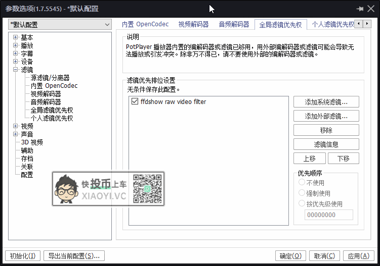Select the 按优先级使用 radio option
The height and width of the screenshot is (266, 380).
[302, 203]
